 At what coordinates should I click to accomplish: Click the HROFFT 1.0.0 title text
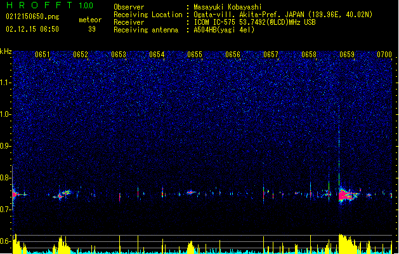click(50, 5)
